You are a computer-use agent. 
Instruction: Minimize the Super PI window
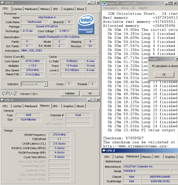(x=166, y=3)
